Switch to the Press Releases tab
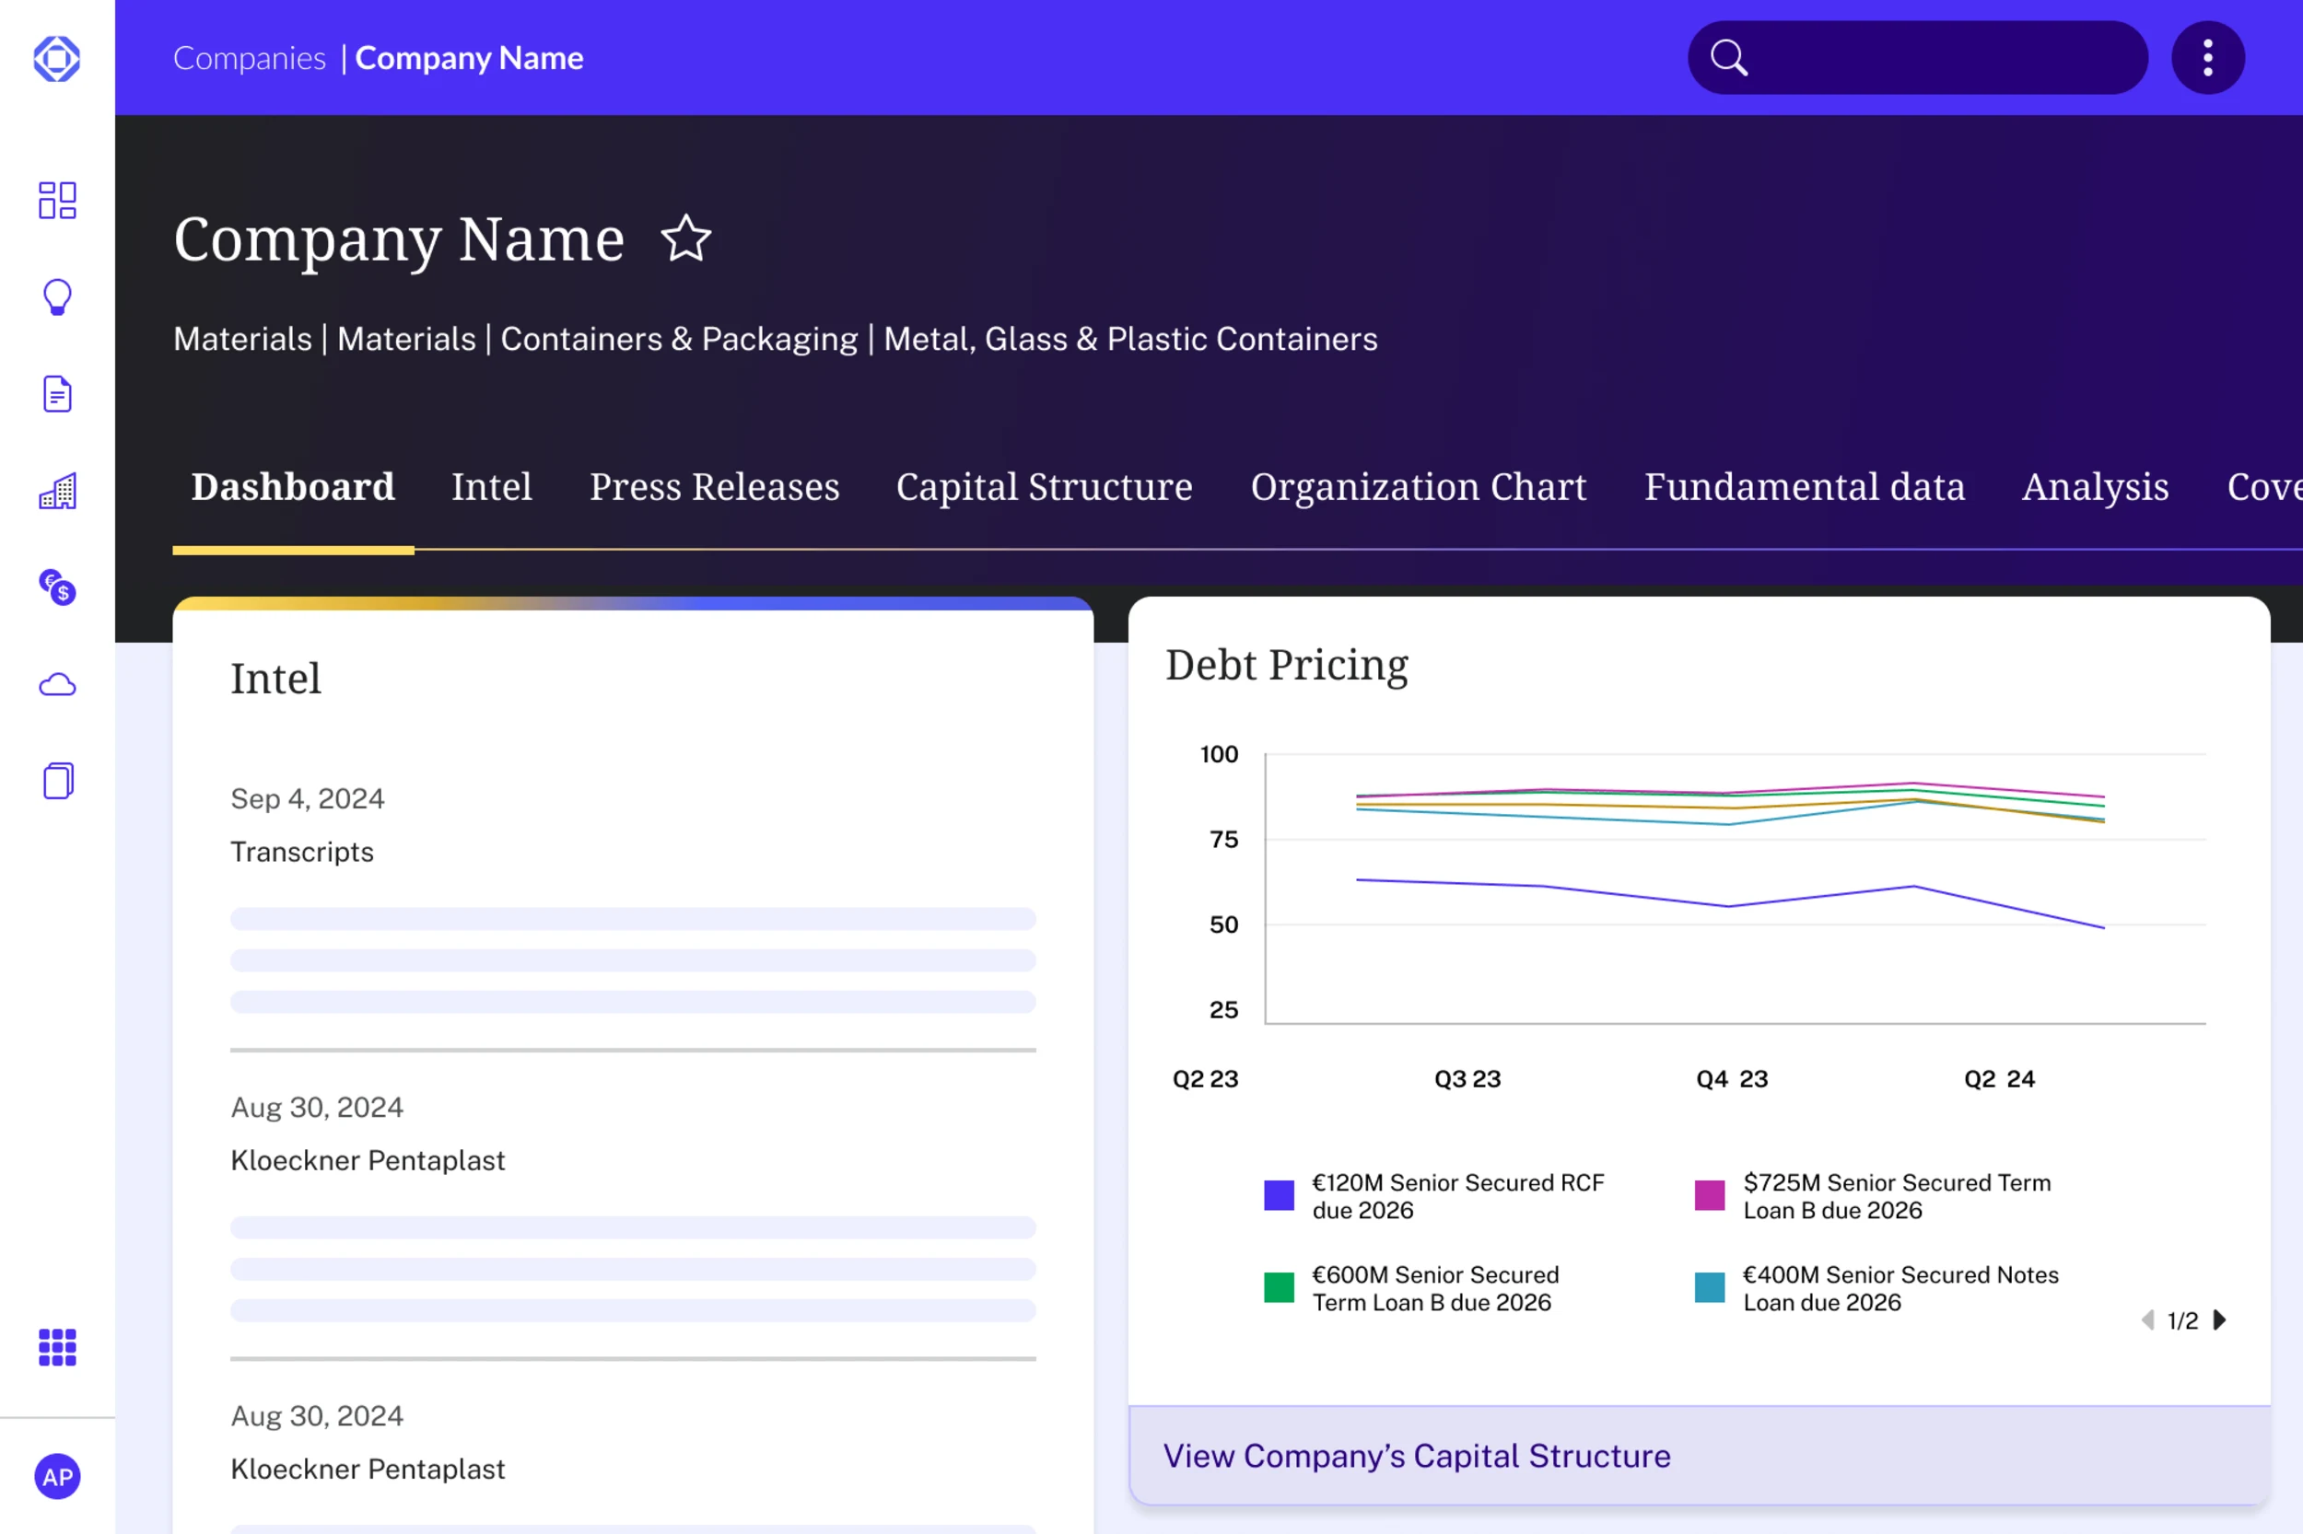This screenshot has width=2303, height=1534. click(x=714, y=487)
